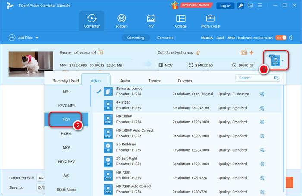
Task: Open settings gear for 3D Left-Right
Action: (262, 164)
